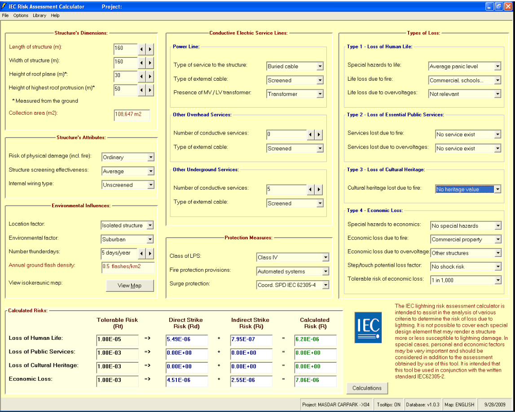This screenshot has width=515, height=412.
Task: Increase number of thunderdays per year
Action: (150, 253)
